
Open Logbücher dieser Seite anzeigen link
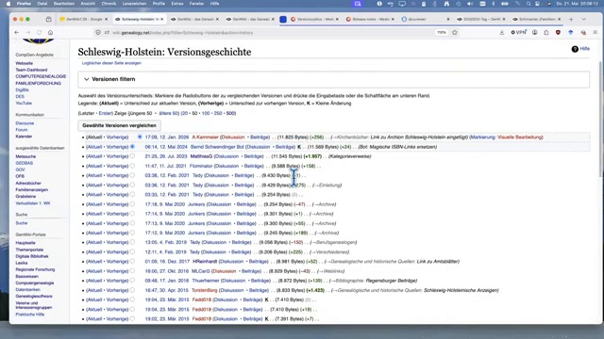coord(111,63)
